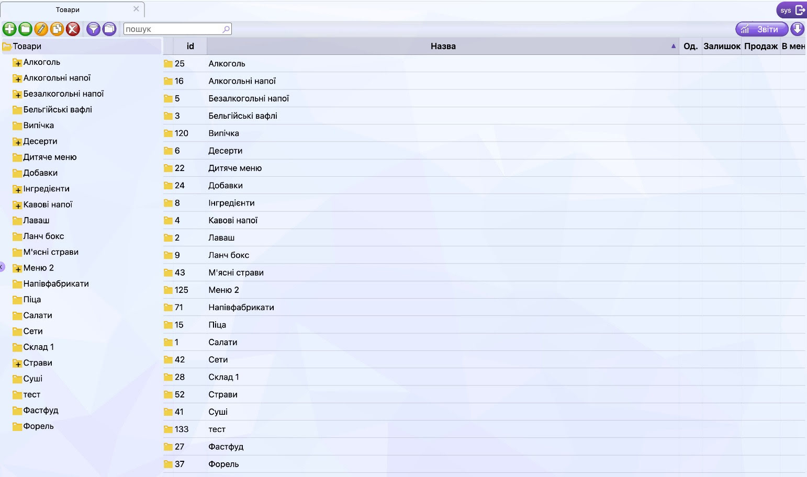Expand Страви folder in the tree
Screen dimensions: 807x477
coord(17,364)
